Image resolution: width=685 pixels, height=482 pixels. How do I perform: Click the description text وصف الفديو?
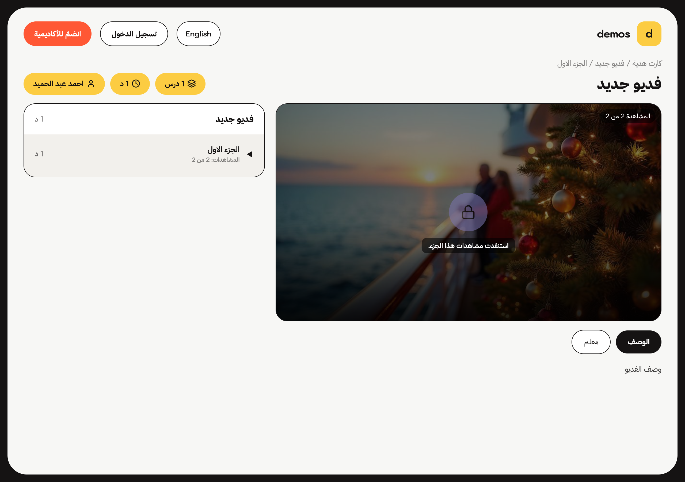tap(643, 370)
